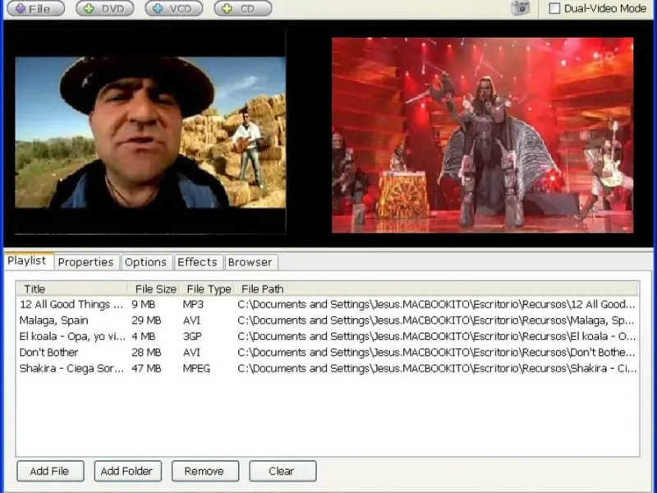657x493 pixels.
Task: Click the AVI type of Malaga, Spain
Action: coord(191,320)
